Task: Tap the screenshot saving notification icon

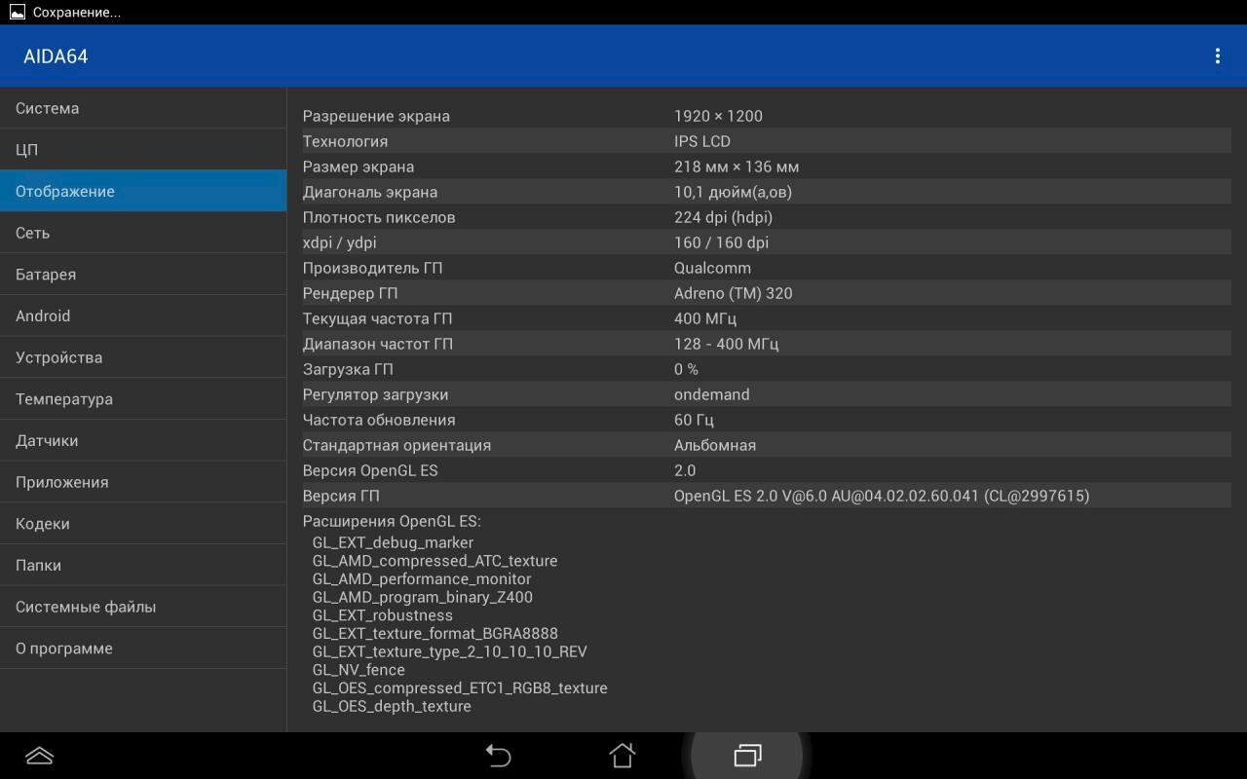Action: coord(17,13)
